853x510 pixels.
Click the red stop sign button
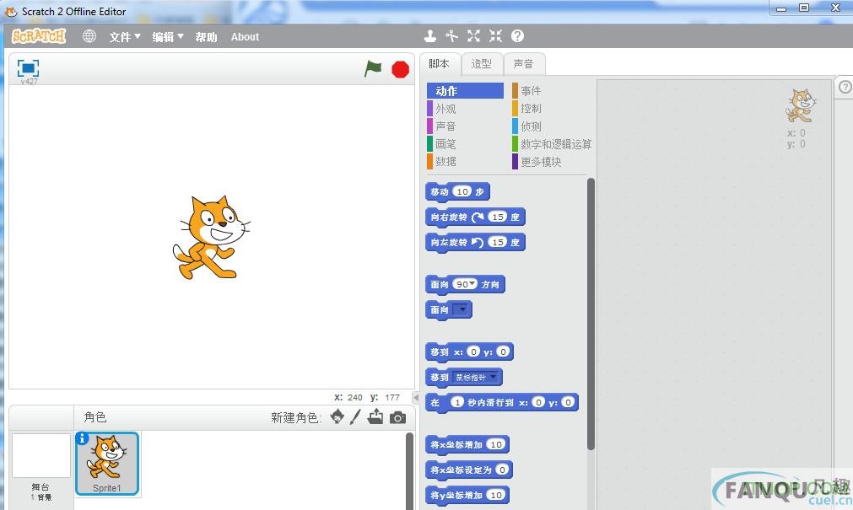point(401,70)
